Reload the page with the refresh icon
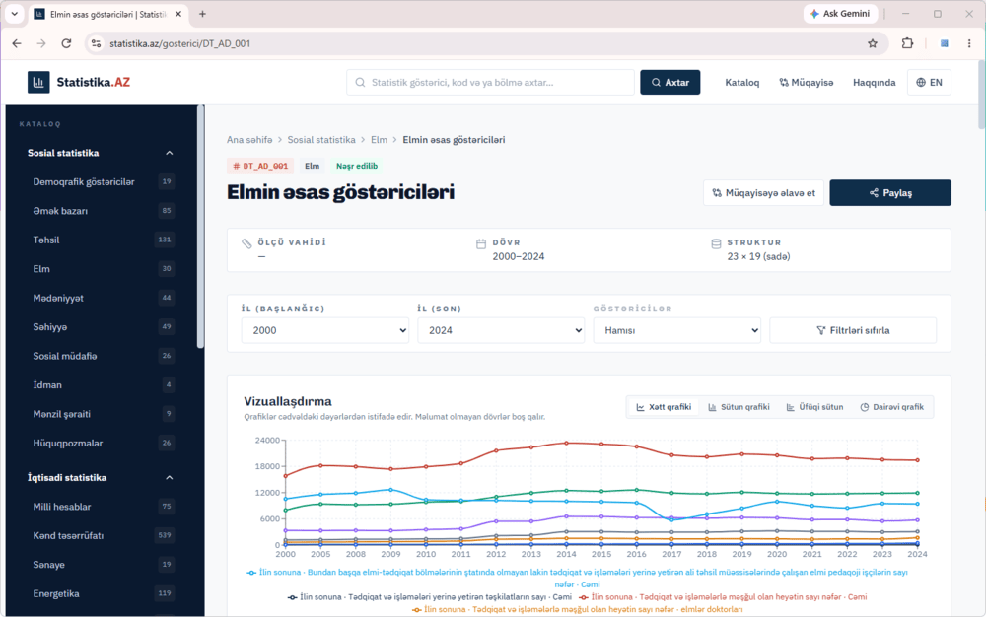Viewport: 986px width, 617px height. click(x=66, y=43)
